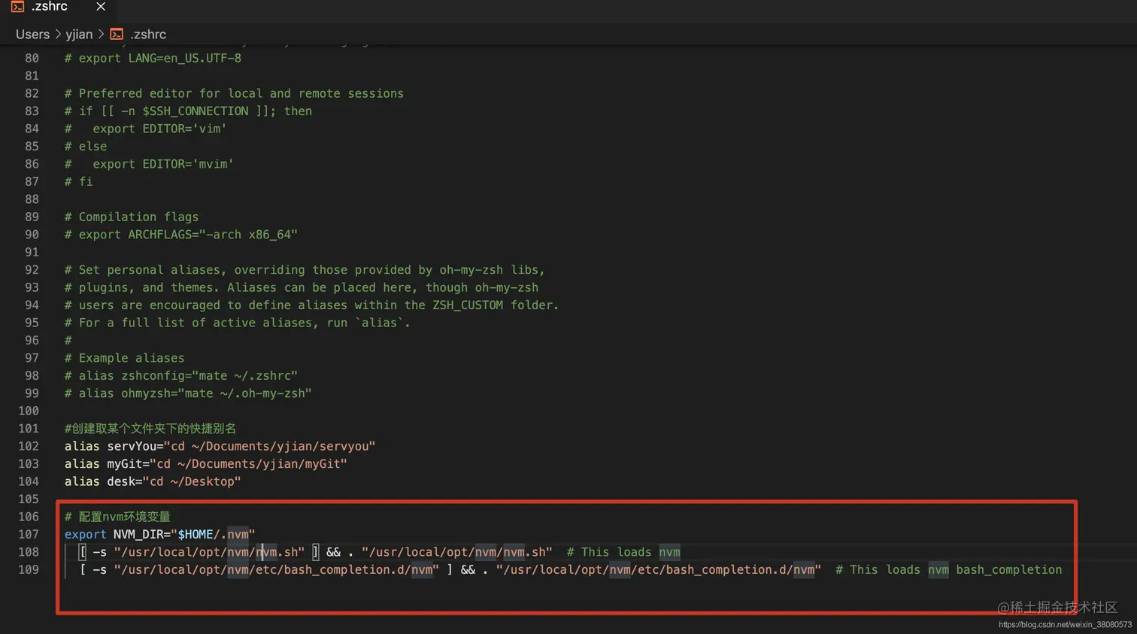Click the '# else' comment line
The height and width of the screenshot is (634, 1137).
tap(86, 147)
